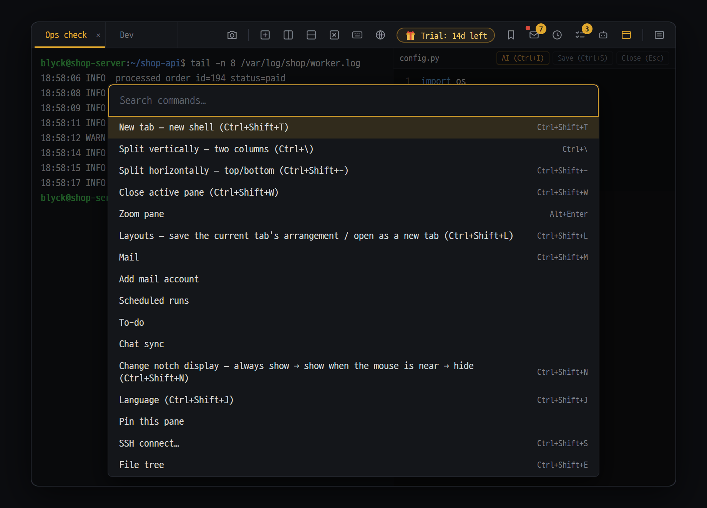Click the close pane X-box icon
Screen dimensions: 707x508
(334, 35)
